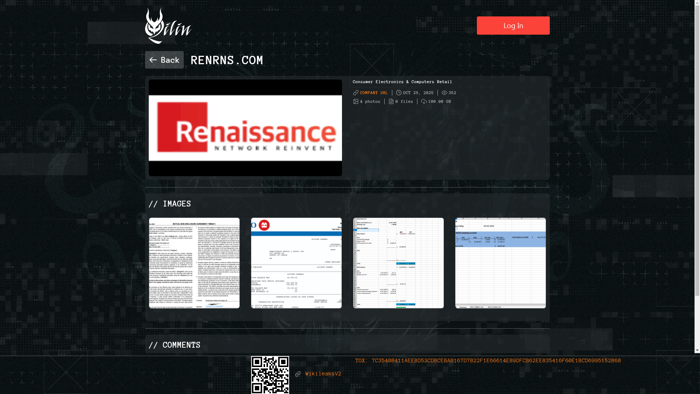Open the WikileaksV2 link

[x=323, y=374]
